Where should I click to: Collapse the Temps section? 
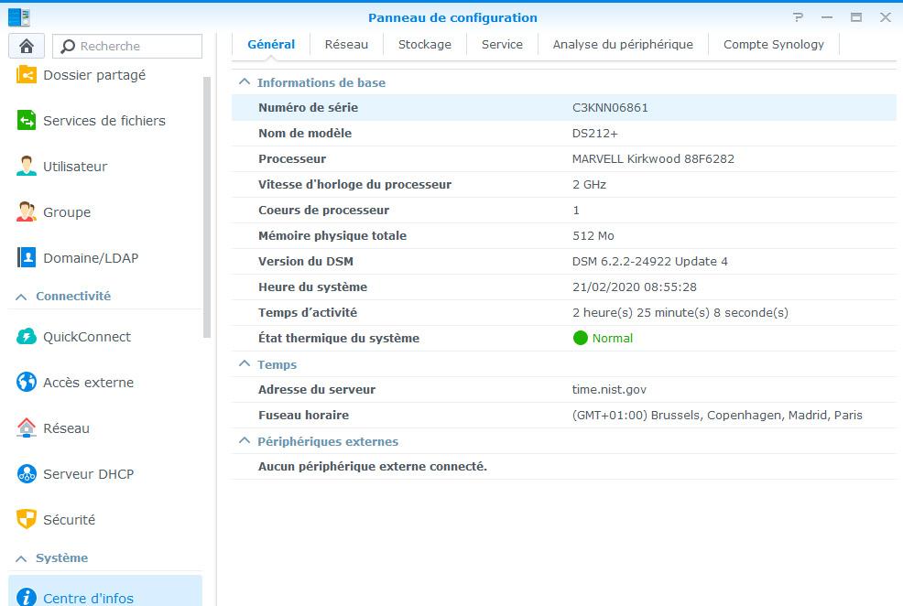[245, 364]
